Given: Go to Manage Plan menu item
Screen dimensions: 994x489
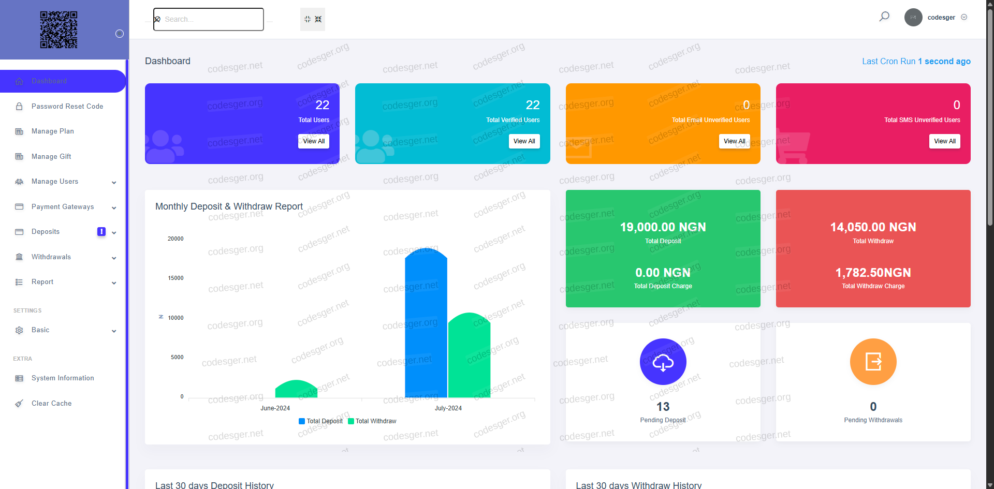Looking at the screenshot, I should [52, 131].
